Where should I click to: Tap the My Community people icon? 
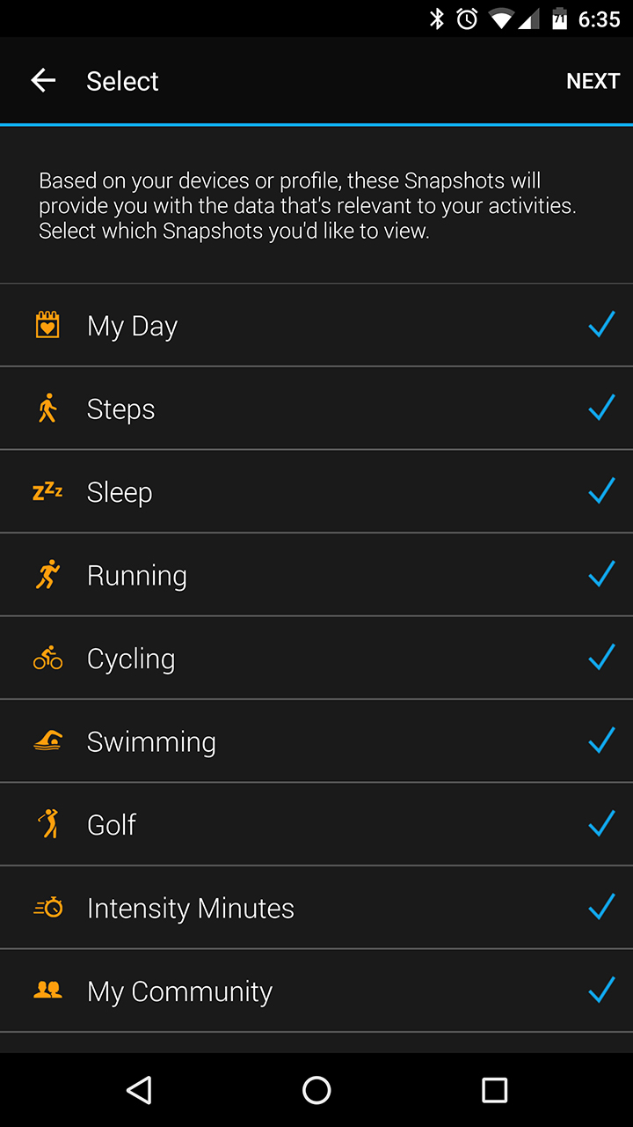point(47,991)
